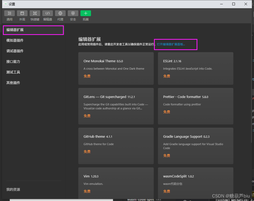Open the 外观 appearance settings icon
Screen dimensions: 254x201
[x=22, y=13]
